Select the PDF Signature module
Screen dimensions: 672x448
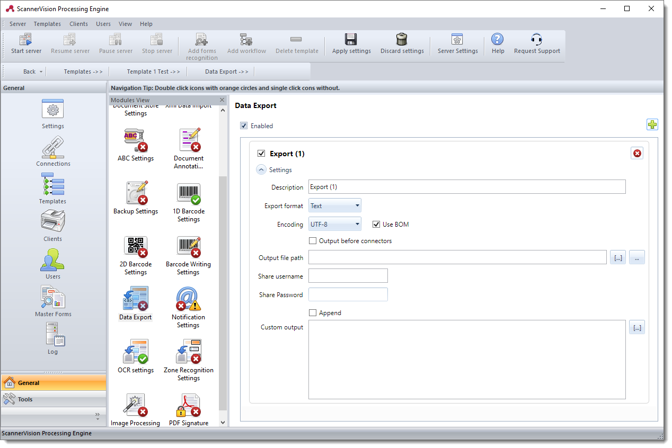(189, 409)
